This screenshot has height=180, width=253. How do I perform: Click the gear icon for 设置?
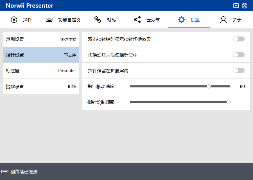[x=182, y=20]
